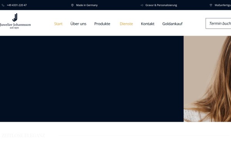
Task: Click the Made in Germany text
Action: point(87,5)
